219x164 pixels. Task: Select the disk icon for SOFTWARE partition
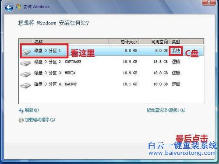click(25, 63)
